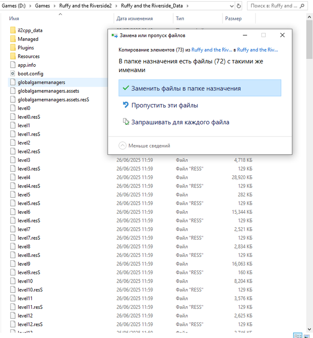The height and width of the screenshot is (338, 313).
Task: Select file name level6
Action: [x=24, y=212]
